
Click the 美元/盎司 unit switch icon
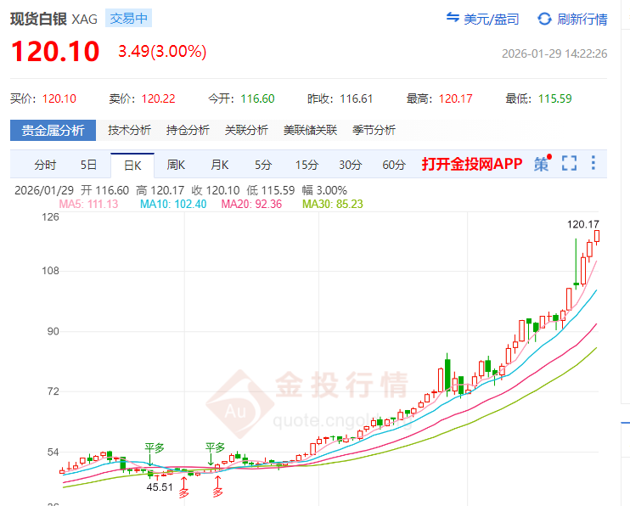[453, 19]
